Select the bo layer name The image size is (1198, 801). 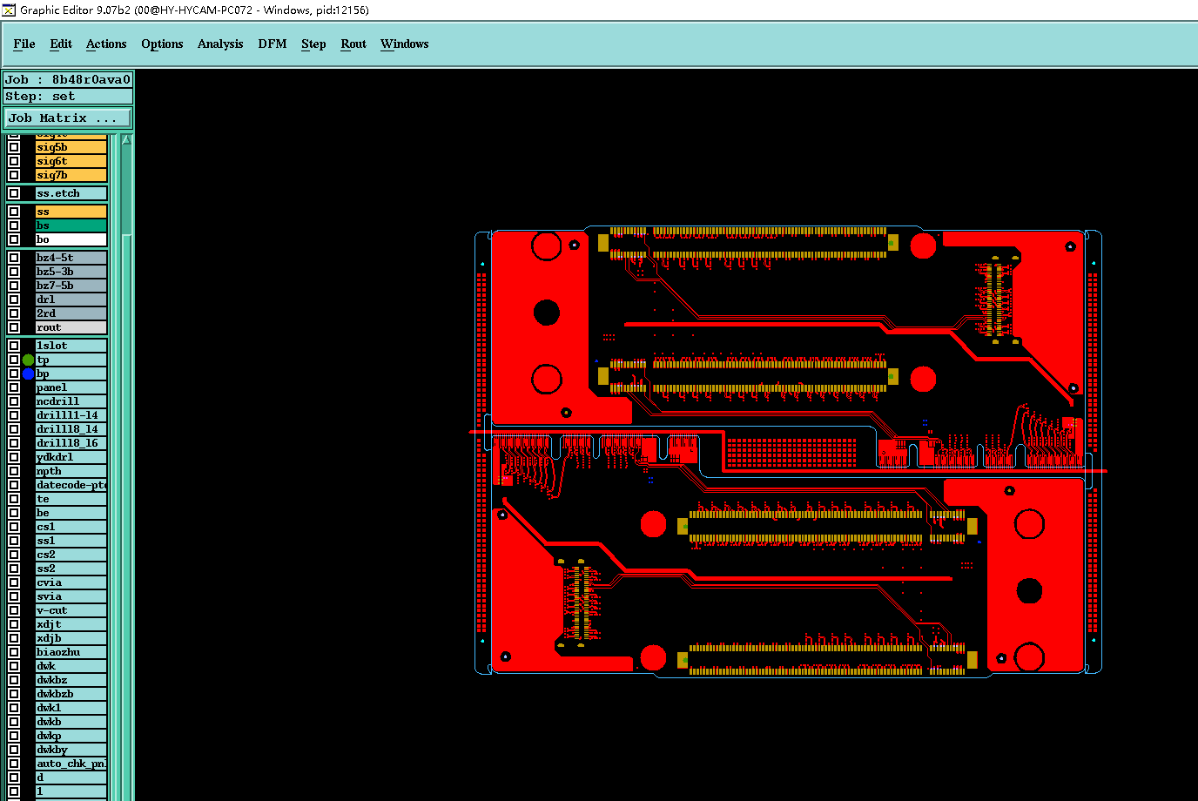pyautogui.click(x=71, y=239)
